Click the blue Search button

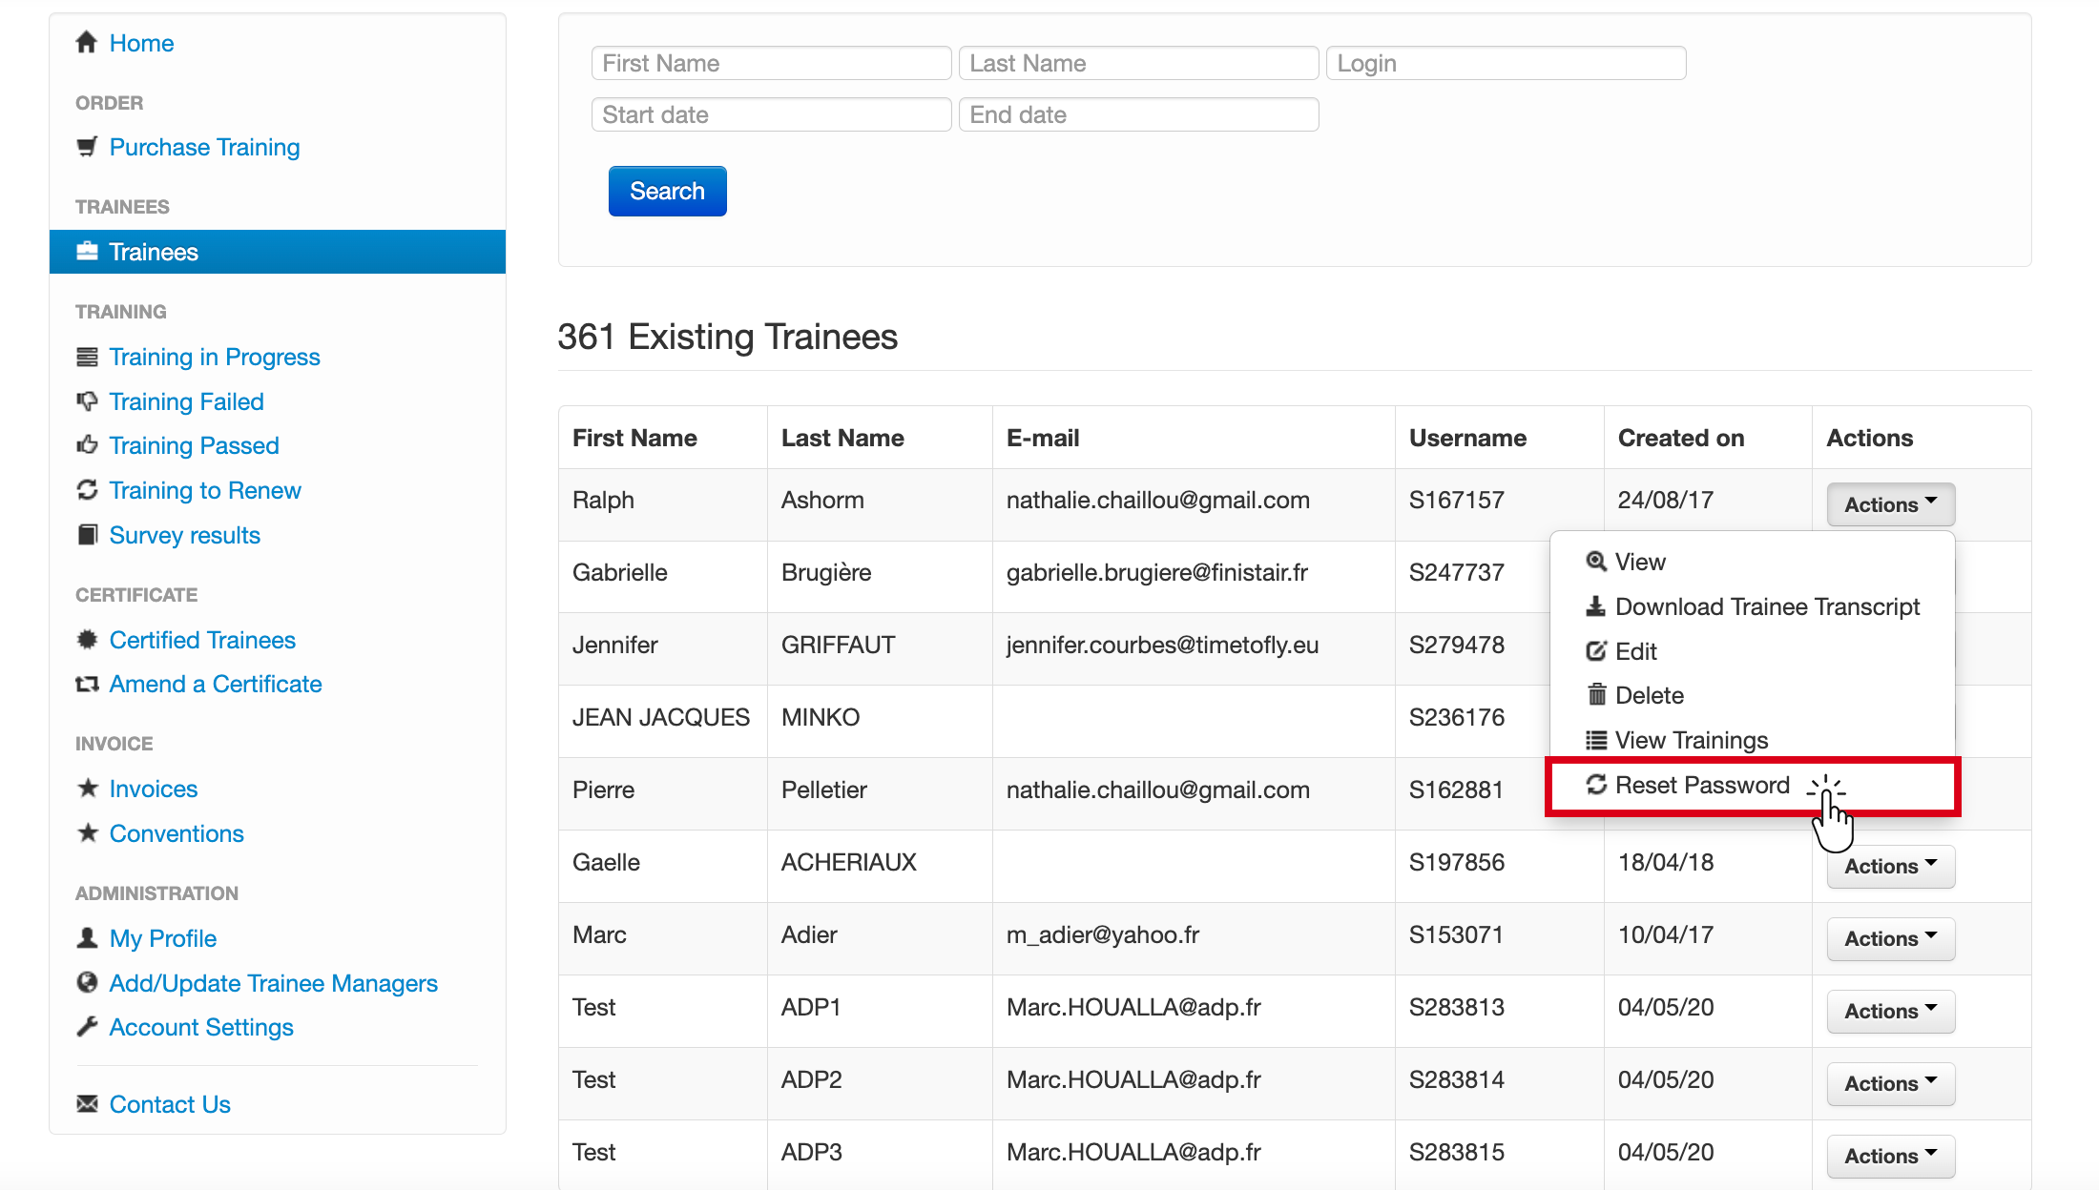pyautogui.click(x=667, y=191)
